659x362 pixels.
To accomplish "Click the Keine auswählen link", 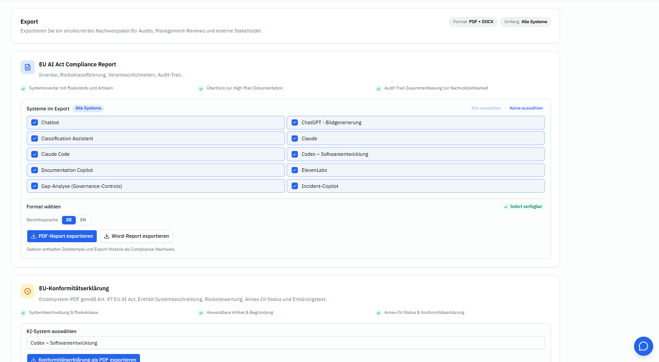I will pyautogui.click(x=526, y=108).
